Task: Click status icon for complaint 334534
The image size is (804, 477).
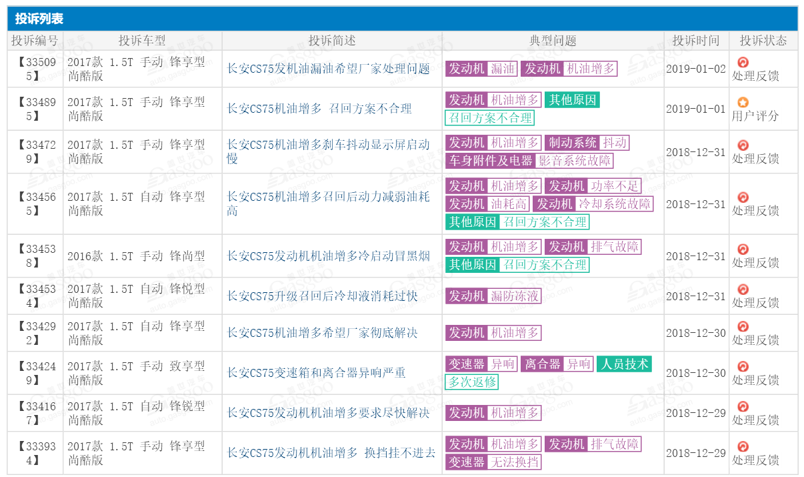Action: pyautogui.click(x=743, y=290)
